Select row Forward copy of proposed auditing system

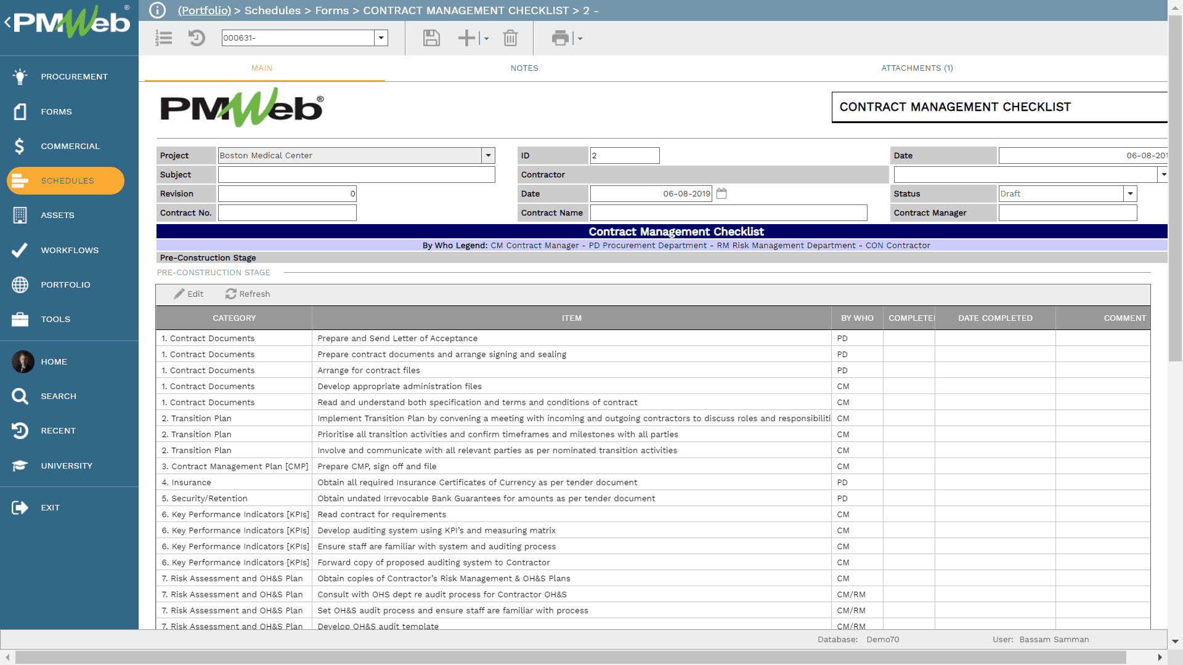pos(653,562)
